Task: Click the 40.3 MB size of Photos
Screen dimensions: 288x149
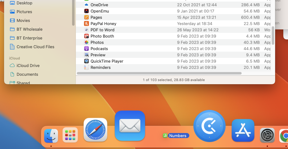Action: tap(252, 42)
